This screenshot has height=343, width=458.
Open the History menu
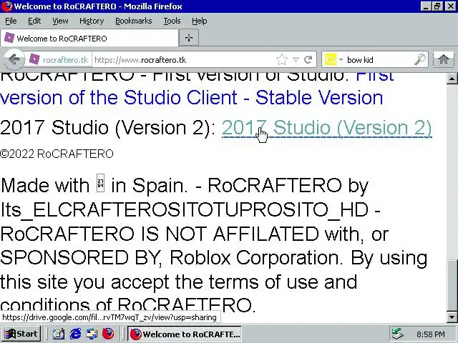click(x=92, y=21)
